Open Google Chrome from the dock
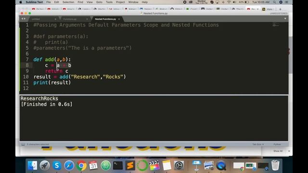Screen dimensions: 308x173 (81, 165)
